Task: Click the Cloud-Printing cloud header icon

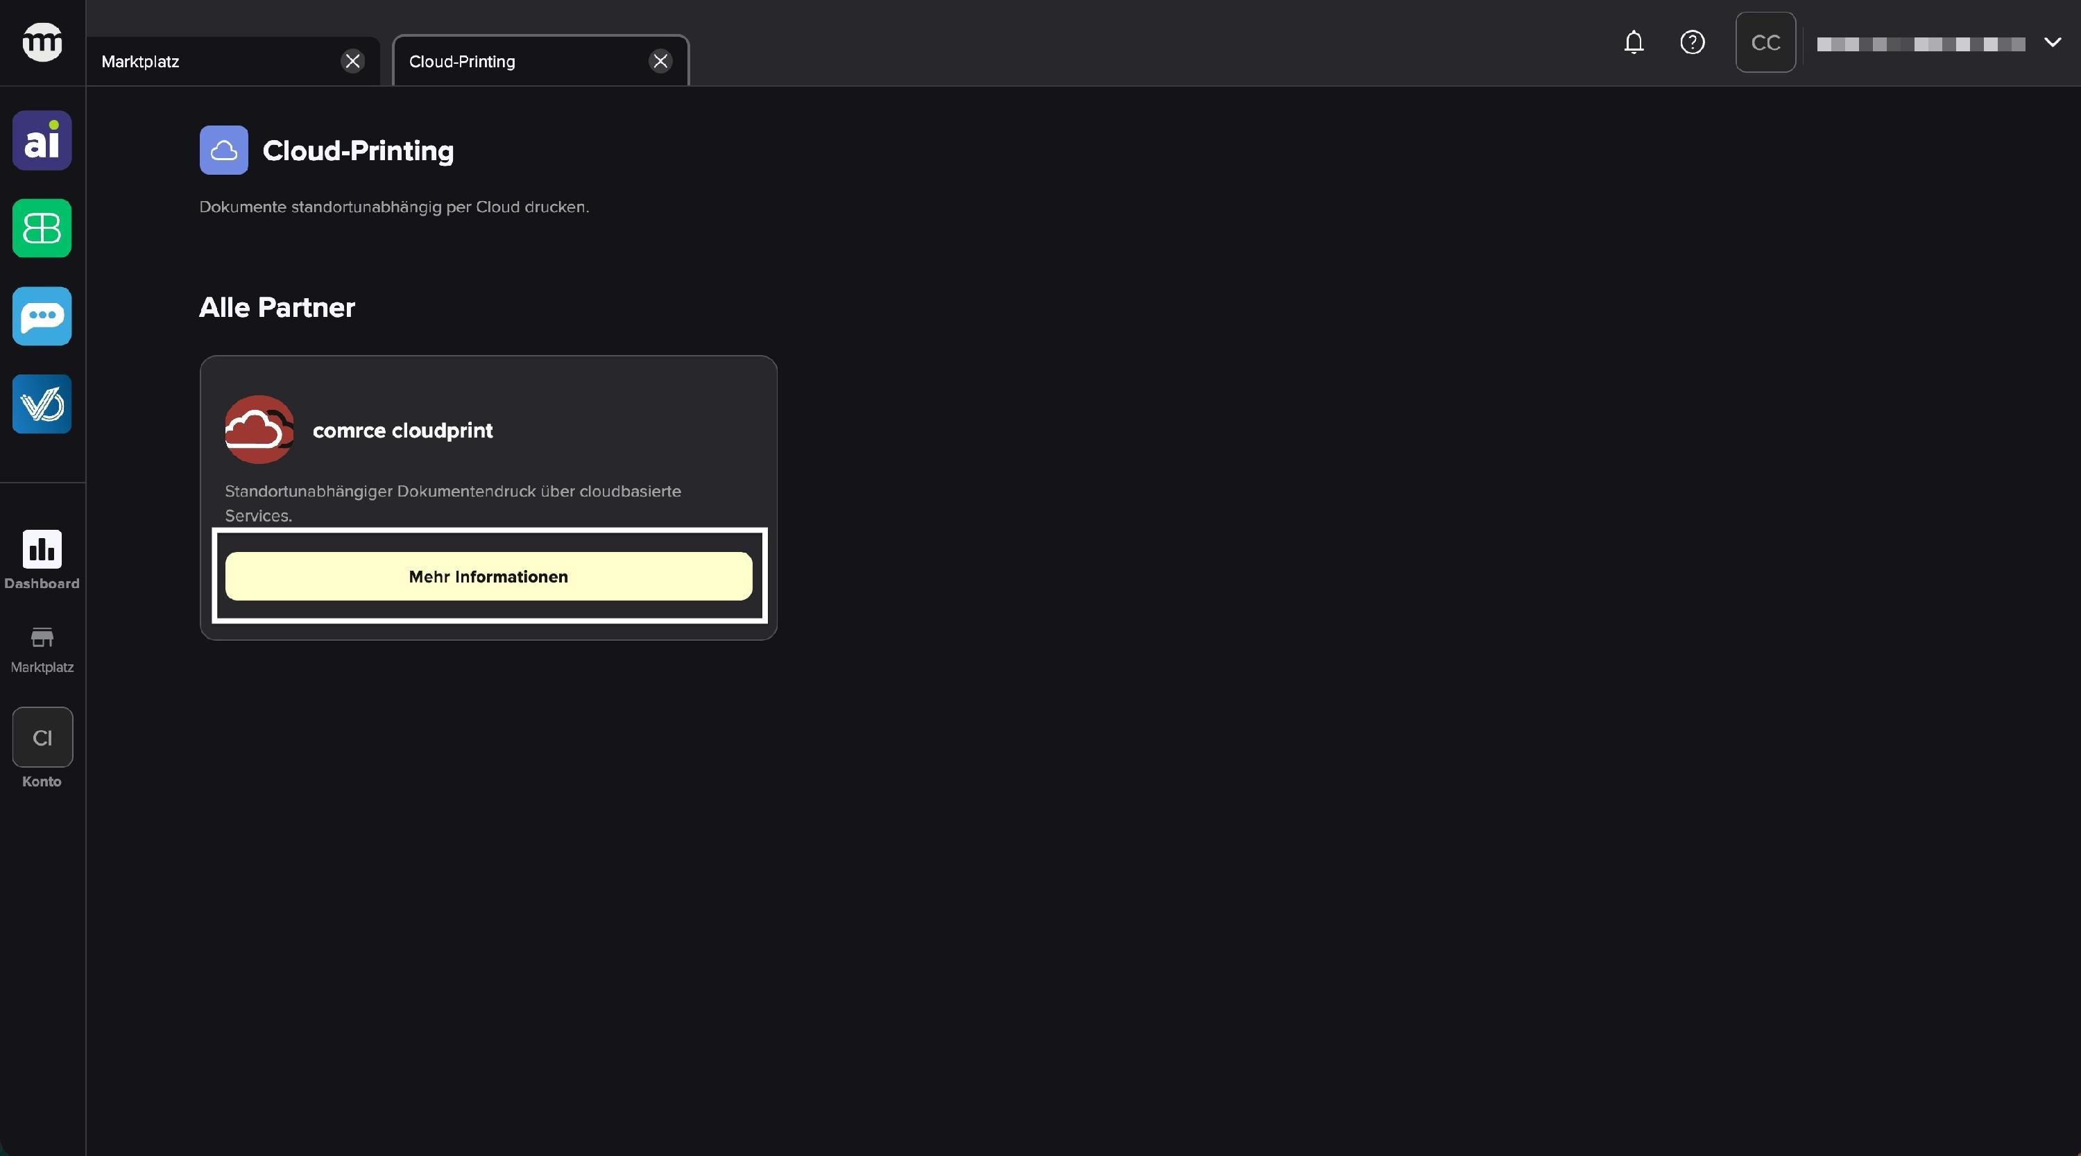Action: pyautogui.click(x=224, y=150)
